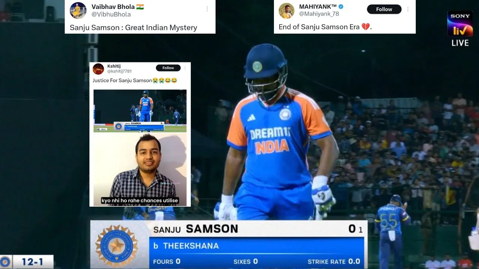Open Vaibhav Bhola's profile avatar
The height and width of the screenshot is (269, 479).
(78, 10)
